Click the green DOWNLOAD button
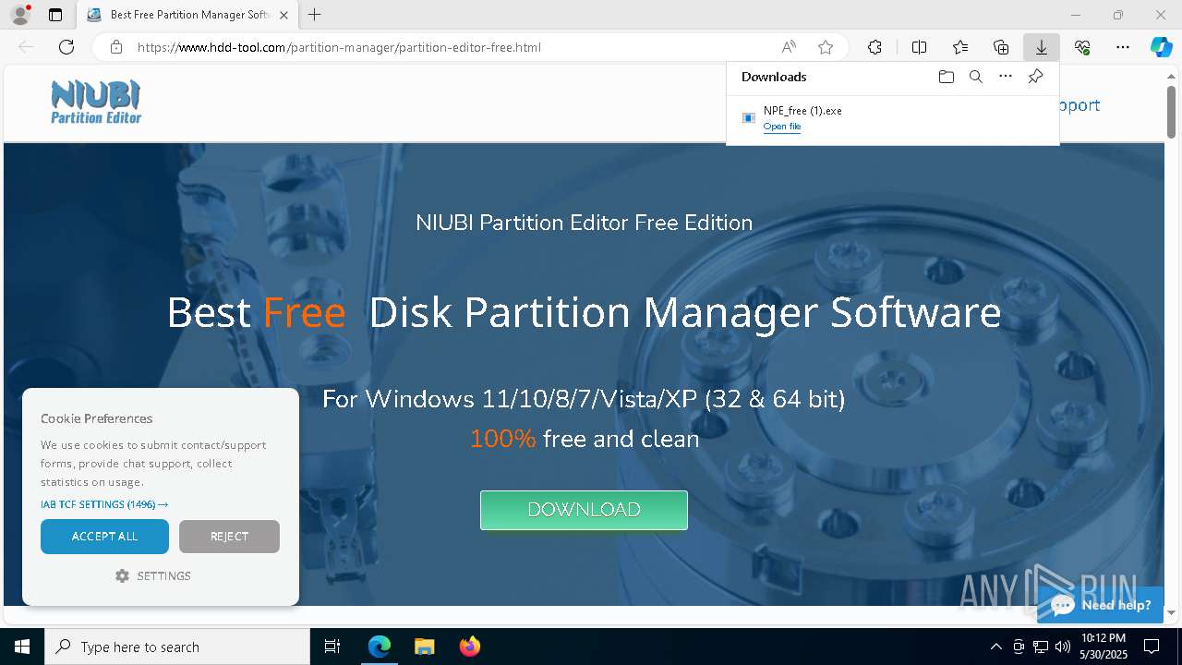The height and width of the screenshot is (665, 1182). [584, 510]
